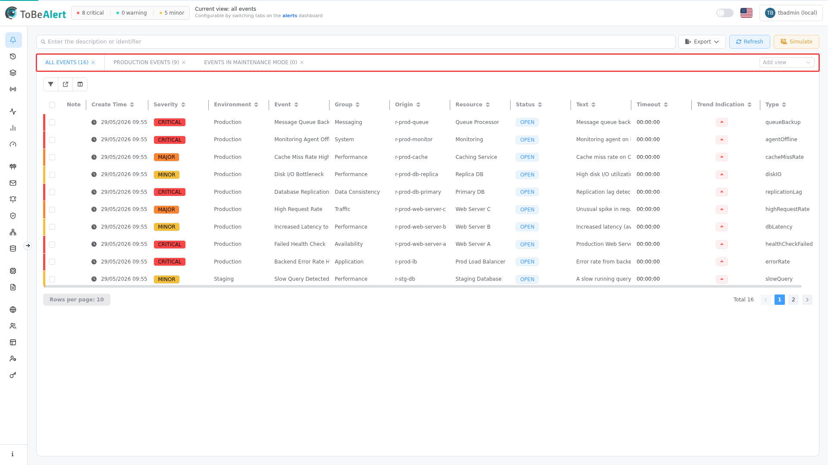Open the users group sidebar icon
This screenshot has height=465, width=828.
[13, 326]
